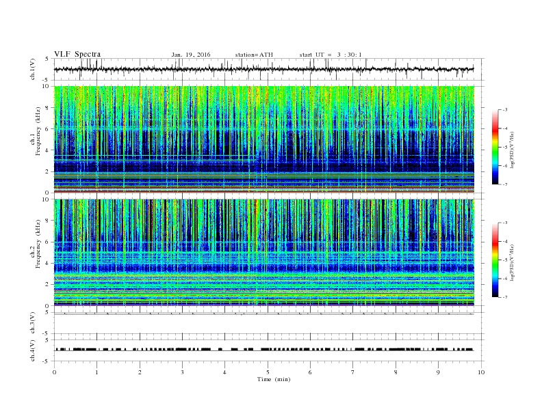
Task: Click the ch.3 voltage trace panel
Action: point(269,323)
